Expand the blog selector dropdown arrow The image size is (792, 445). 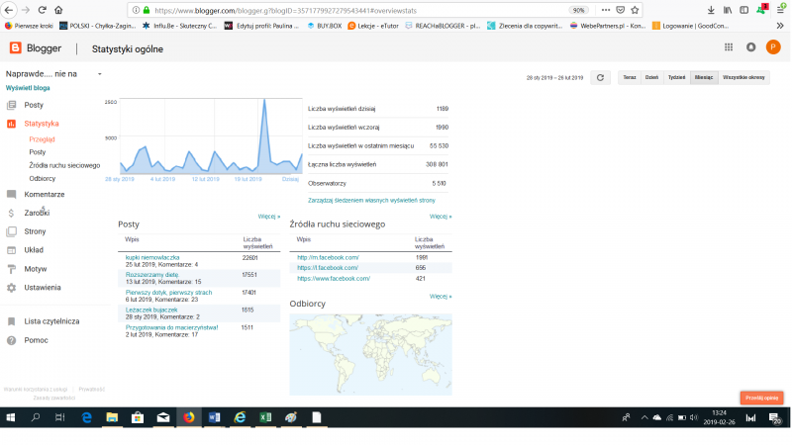click(x=99, y=74)
